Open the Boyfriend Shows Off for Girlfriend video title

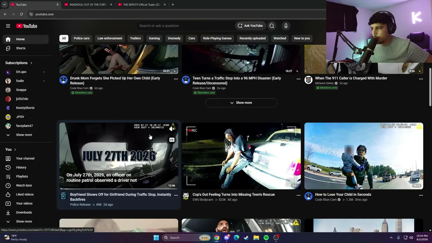pyautogui.click(x=120, y=197)
